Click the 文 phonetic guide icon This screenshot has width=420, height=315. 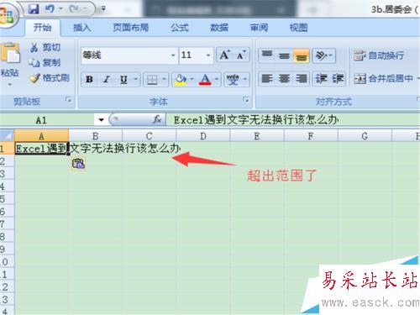(233, 80)
